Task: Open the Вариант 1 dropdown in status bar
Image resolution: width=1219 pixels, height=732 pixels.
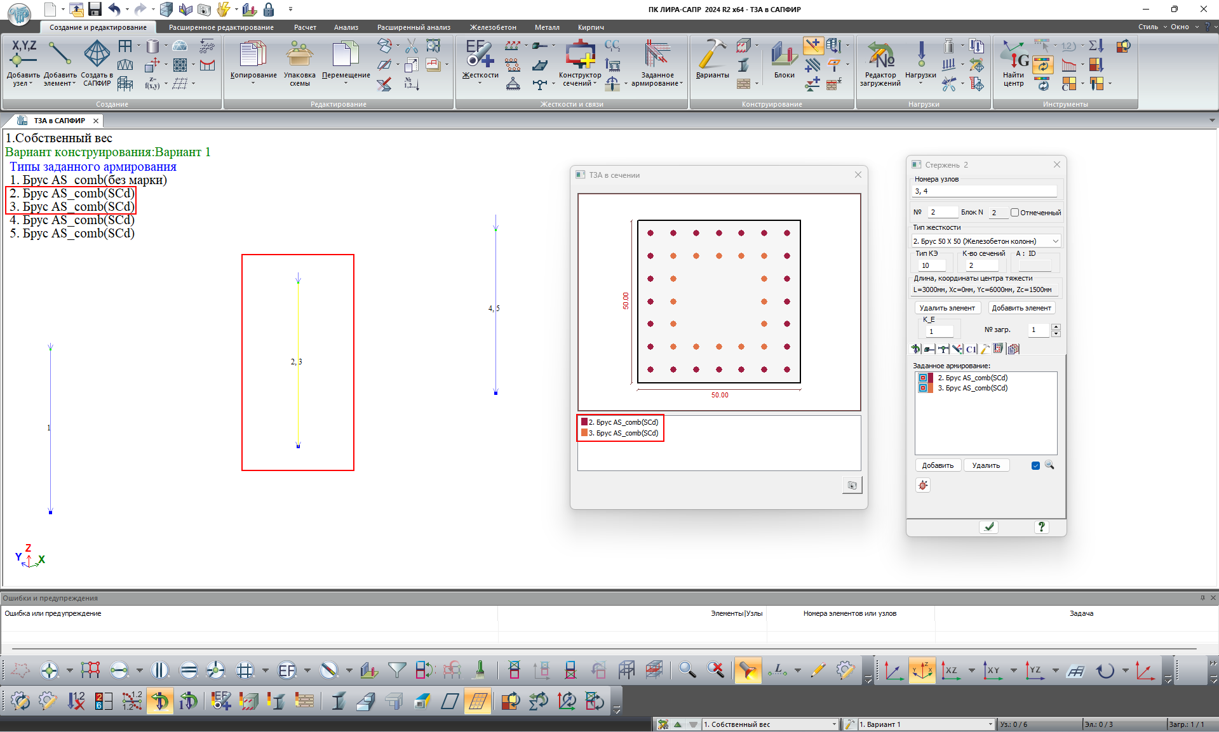Action: point(990,724)
